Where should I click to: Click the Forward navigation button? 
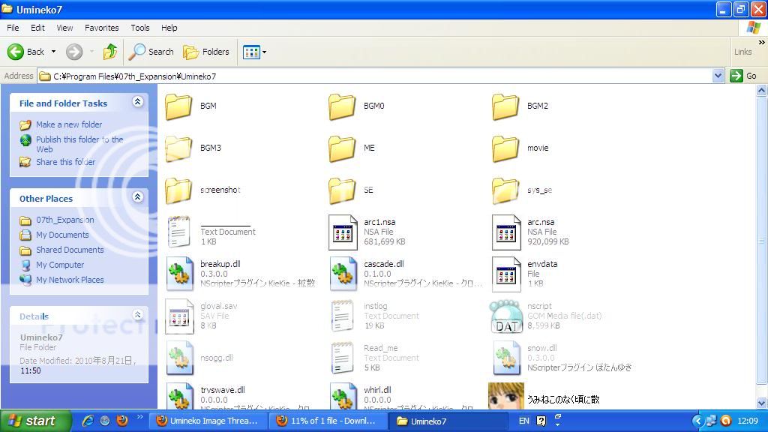click(74, 52)
